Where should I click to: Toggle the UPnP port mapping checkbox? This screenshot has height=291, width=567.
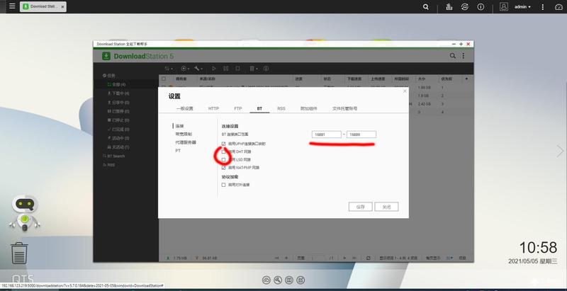(223, 143)
